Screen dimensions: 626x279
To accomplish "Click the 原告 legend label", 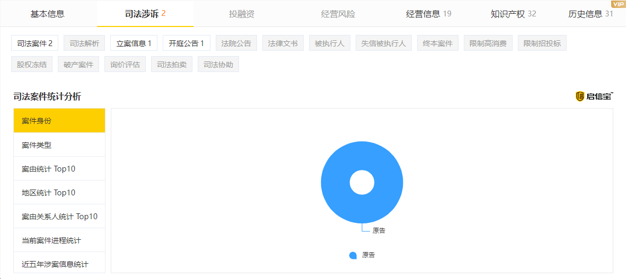I will click(368, 255).
